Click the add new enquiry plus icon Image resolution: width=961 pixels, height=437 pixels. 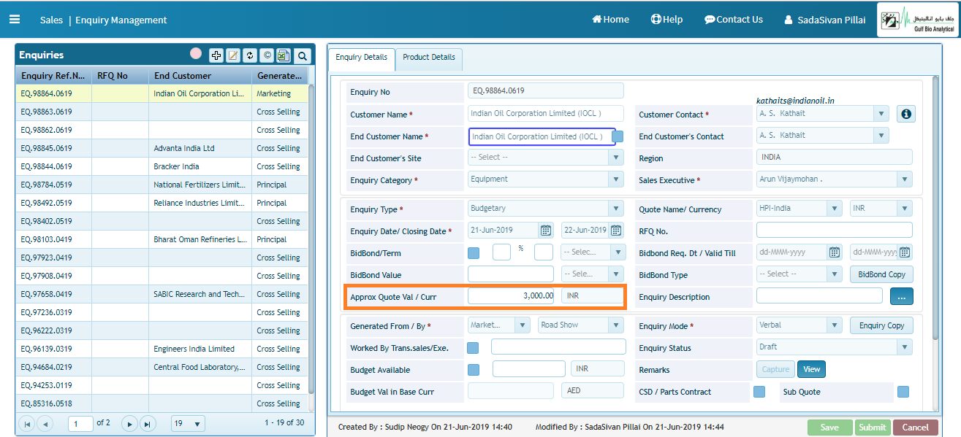coord(216,55)
